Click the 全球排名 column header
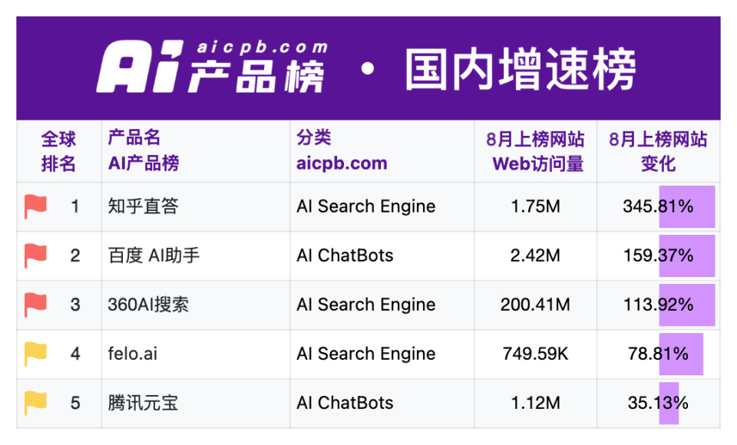Screen dimensions: 737x445 [58, 151]
